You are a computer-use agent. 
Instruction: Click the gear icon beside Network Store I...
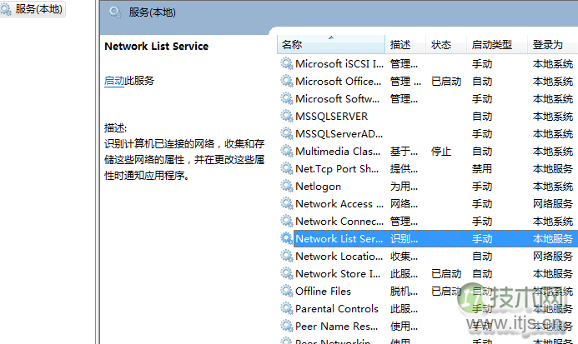(x=286, y=274)
